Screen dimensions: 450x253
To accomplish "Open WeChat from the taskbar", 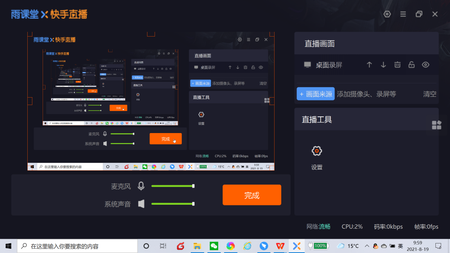I will (214, 246).
